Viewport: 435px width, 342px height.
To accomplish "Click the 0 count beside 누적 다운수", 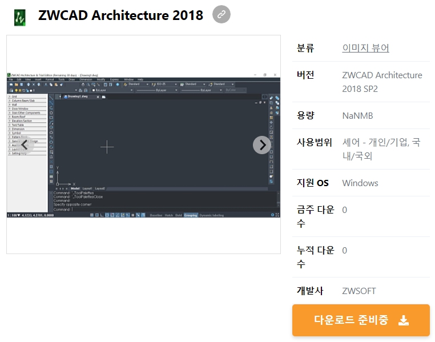I will pyautogui.click(x=344, y=251).
